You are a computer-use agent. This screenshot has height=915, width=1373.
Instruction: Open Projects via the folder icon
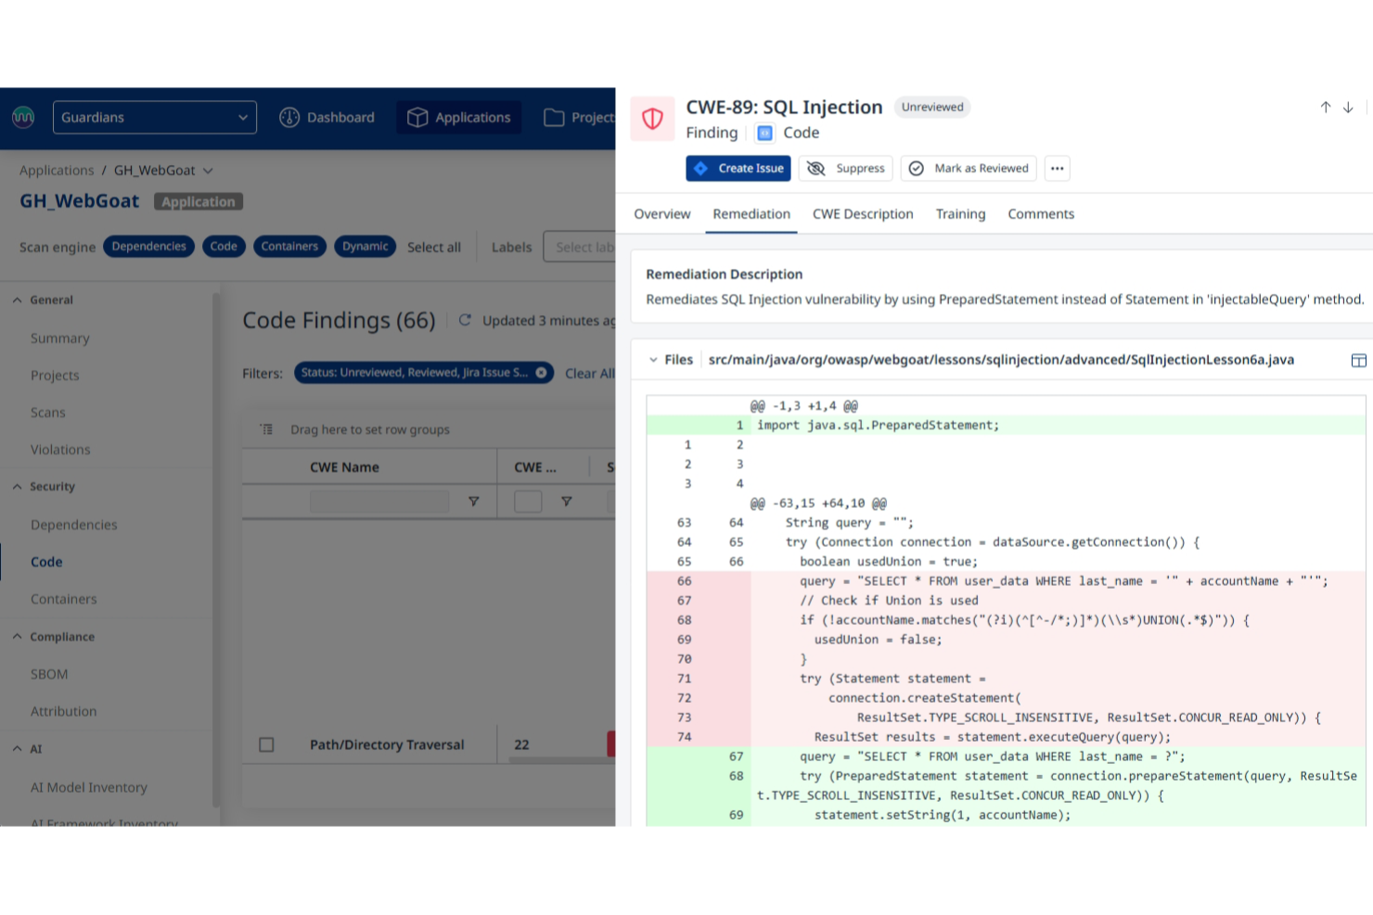[x=554, y=117]
